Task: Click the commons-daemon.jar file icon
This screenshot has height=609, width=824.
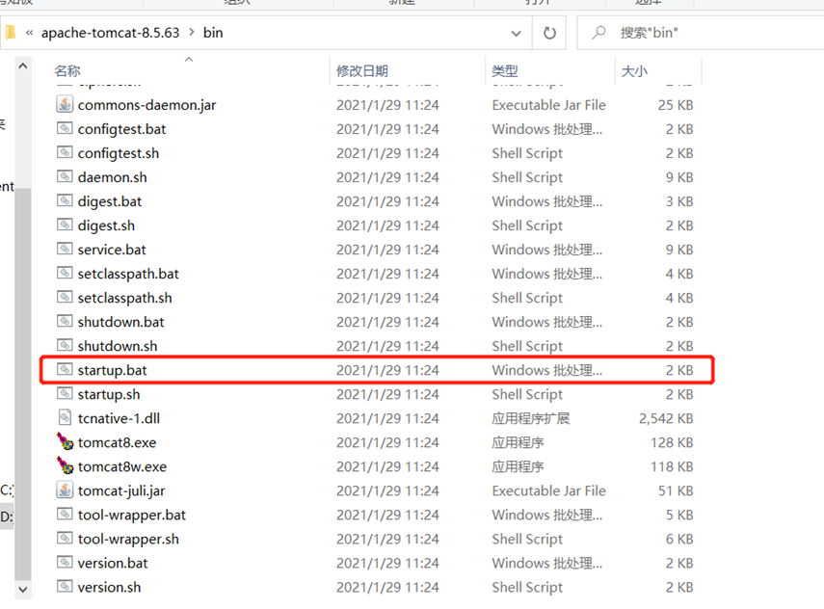Action: (65, 104)
